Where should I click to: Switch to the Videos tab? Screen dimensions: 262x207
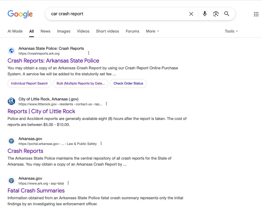point(83,31)
